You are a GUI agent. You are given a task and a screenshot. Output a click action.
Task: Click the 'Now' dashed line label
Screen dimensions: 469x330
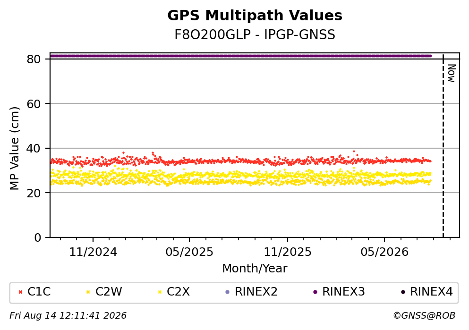point(452,73)
